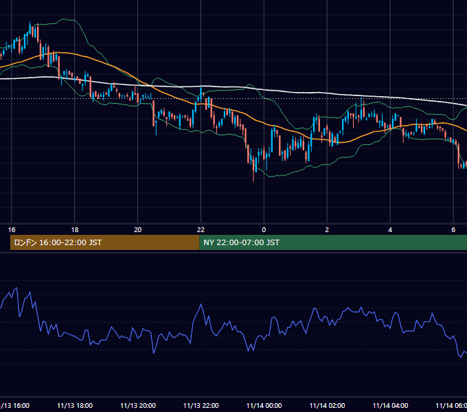Click the 11/13 18:00 date label
The height and width of the screenshot is (412, 467).
[x=75, y=405]
